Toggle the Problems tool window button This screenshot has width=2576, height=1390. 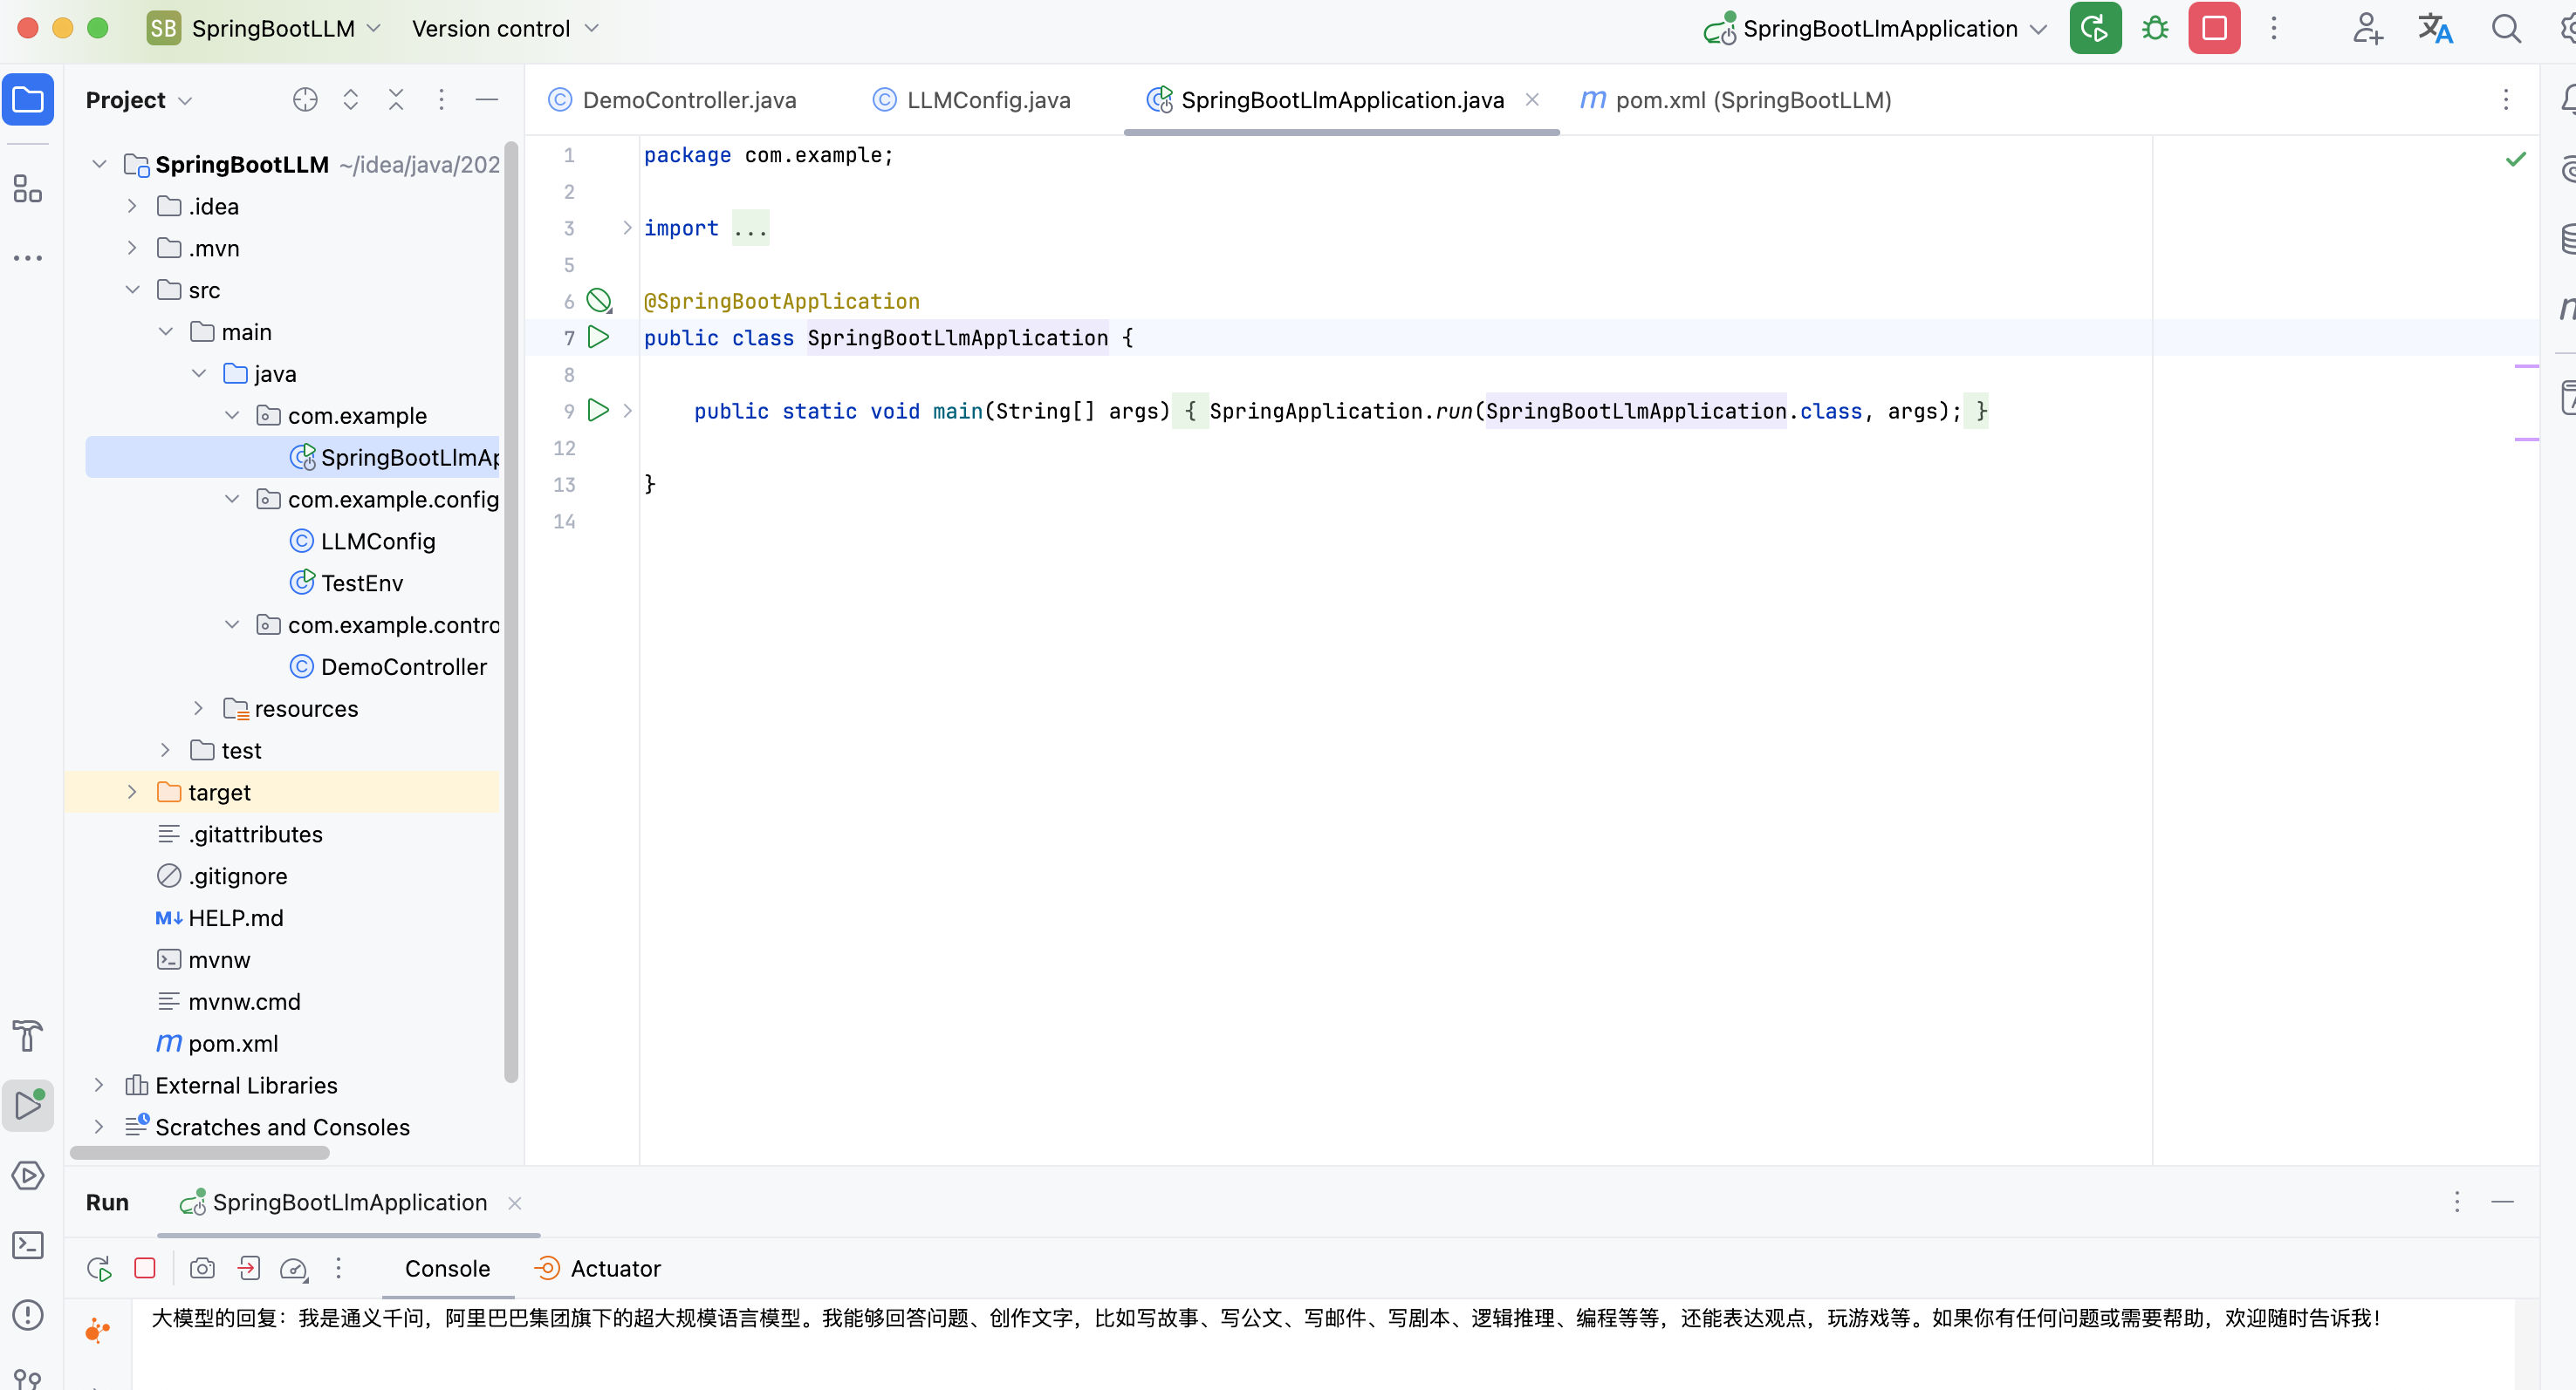[28, 1315]
